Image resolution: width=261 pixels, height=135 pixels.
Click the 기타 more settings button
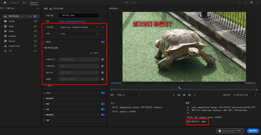pyautogui.click(x=48, y=86)
